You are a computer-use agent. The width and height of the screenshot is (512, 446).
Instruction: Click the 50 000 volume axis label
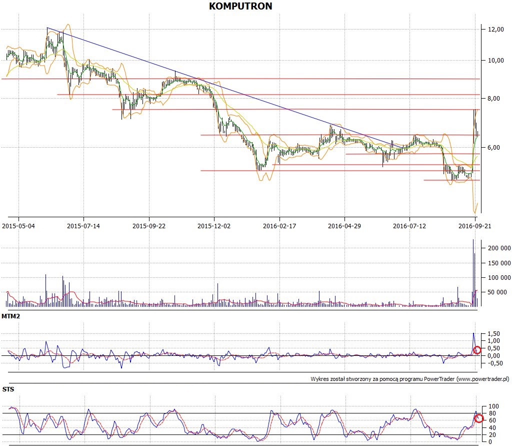497,292
